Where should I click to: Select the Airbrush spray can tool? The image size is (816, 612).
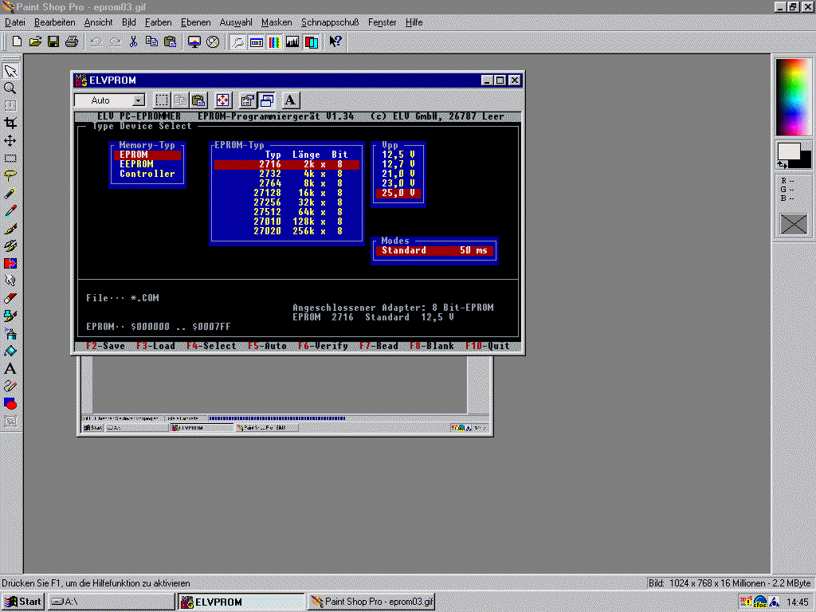(10, 333)
